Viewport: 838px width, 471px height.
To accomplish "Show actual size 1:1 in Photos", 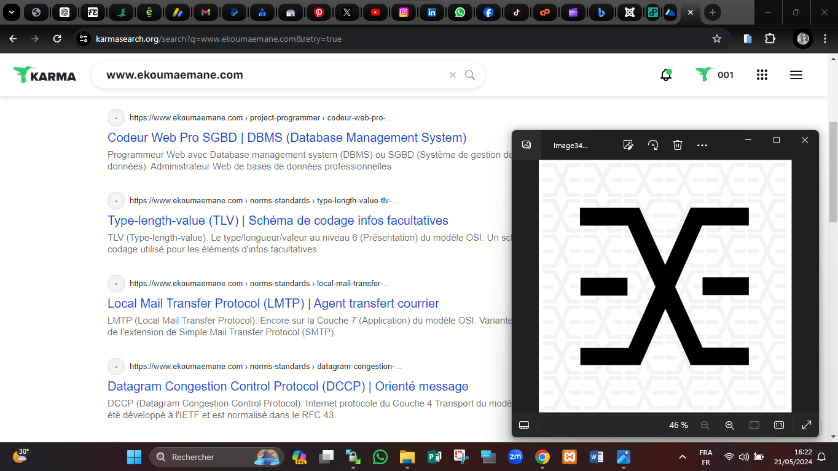I will point(778,425).
